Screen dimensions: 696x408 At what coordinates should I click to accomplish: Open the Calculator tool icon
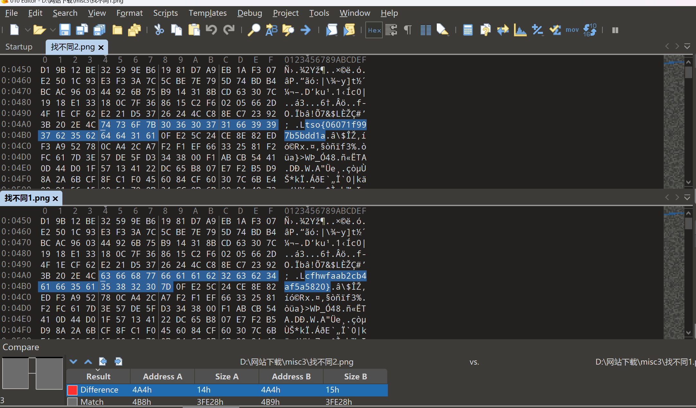click(x=468, y=30)
